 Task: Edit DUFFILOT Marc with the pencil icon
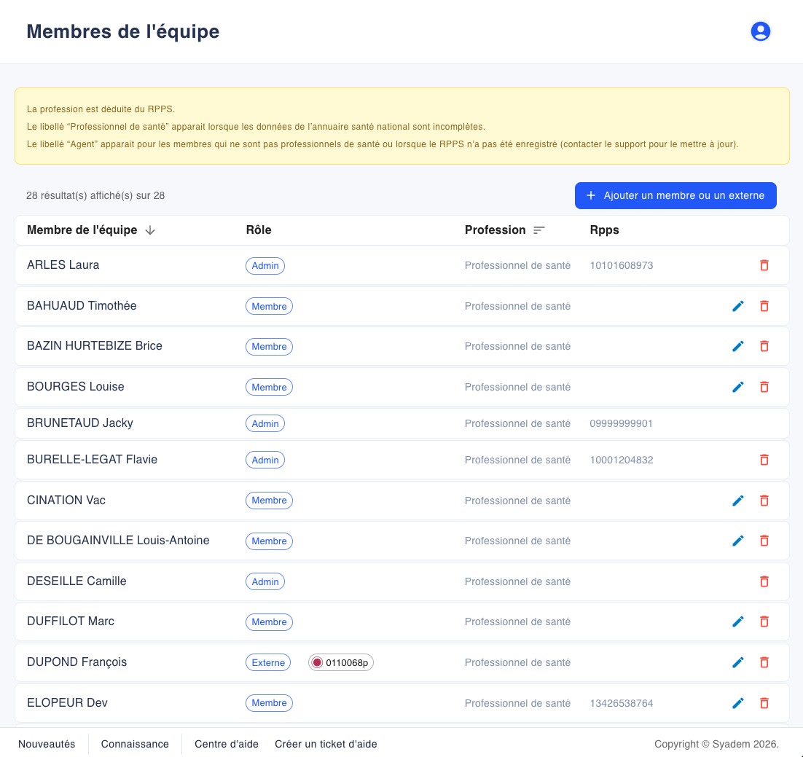[x=738, y=621]
